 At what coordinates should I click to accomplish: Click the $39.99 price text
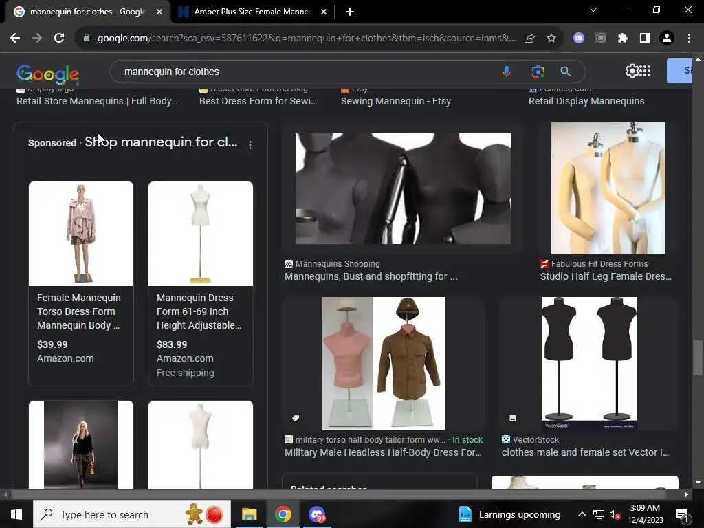pyautogui.click(x=52, y=344)
